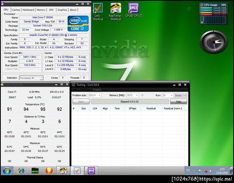The height and width of the screenshot is (183, 234).
Task: Open network status tray icon
Action: click(206, 171)
